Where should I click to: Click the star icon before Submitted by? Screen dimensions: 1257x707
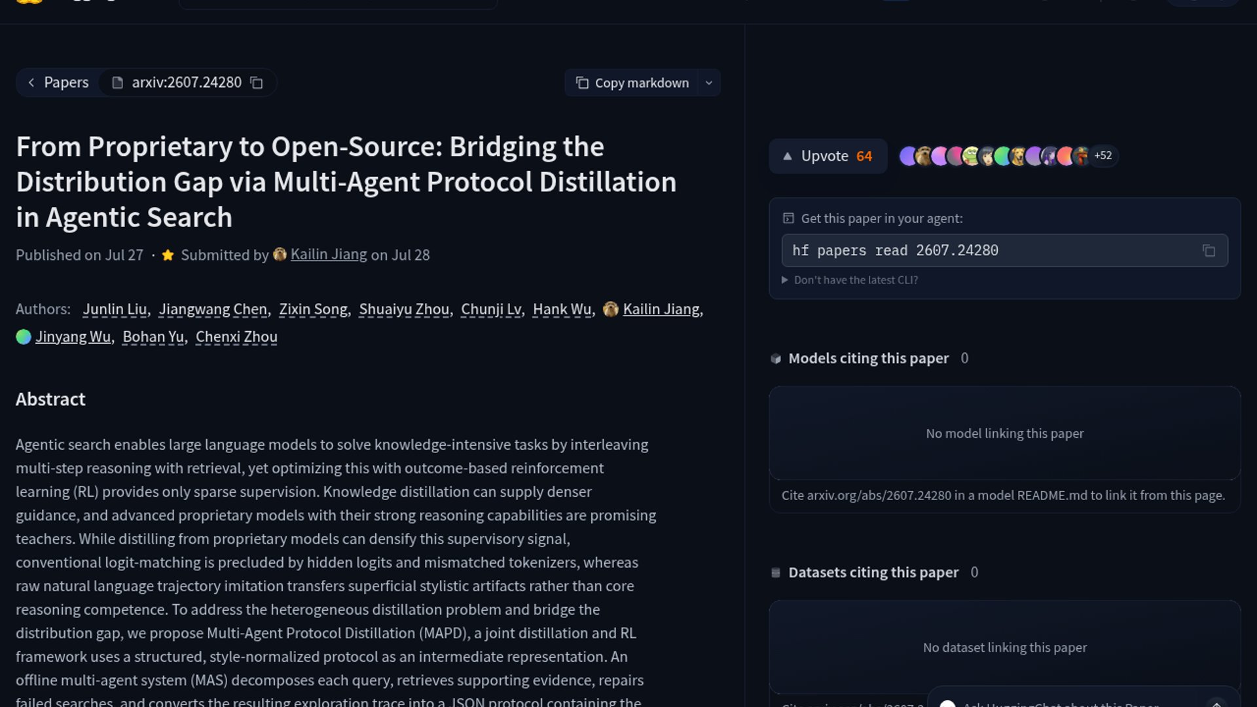tap(168, 255)
